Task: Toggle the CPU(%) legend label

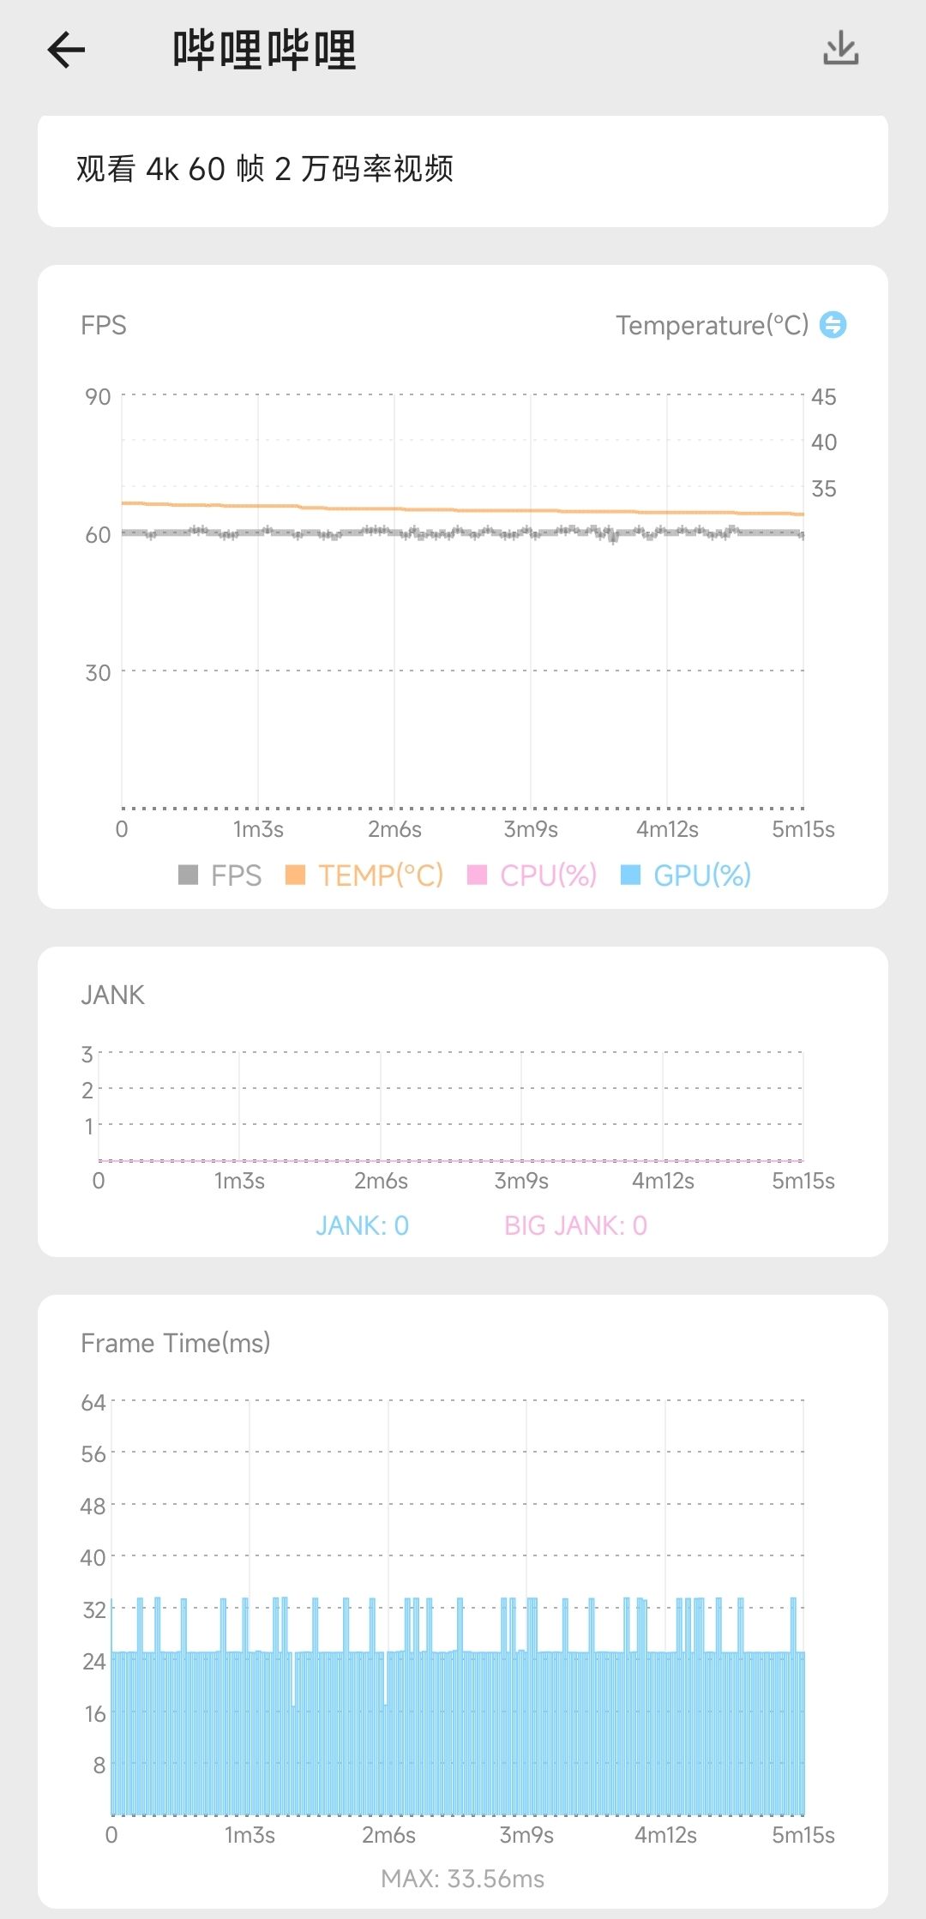Action: tap(548, 875)
